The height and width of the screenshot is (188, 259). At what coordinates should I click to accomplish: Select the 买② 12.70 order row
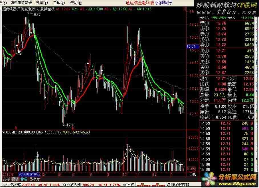point(227,57)
